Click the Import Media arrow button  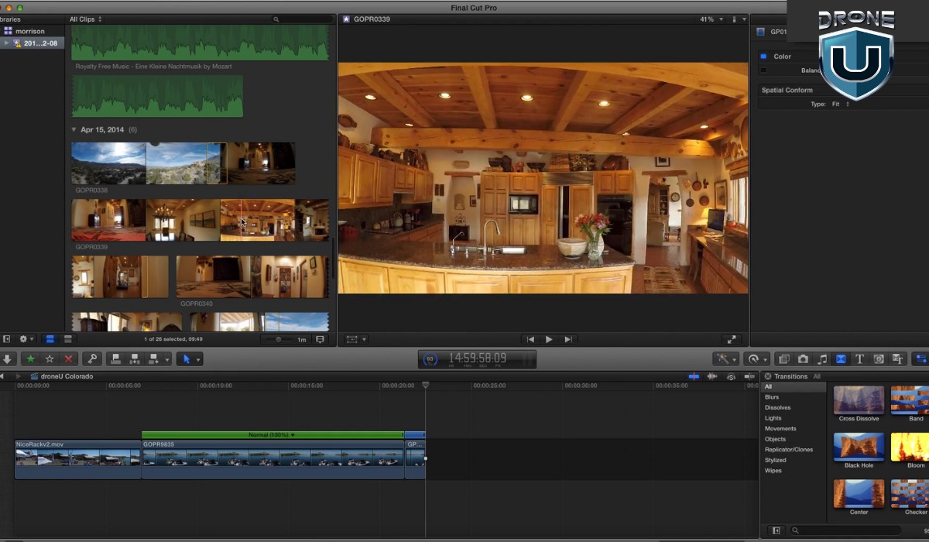pos(8,359)
